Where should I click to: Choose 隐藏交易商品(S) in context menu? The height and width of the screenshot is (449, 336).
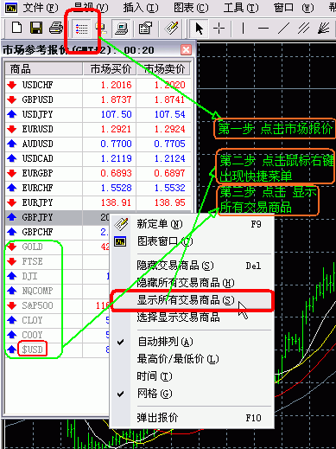tap(192, 266)
